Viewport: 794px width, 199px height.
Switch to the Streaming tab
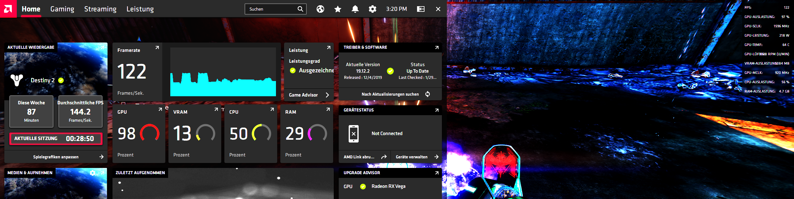[x=100, y=9]
